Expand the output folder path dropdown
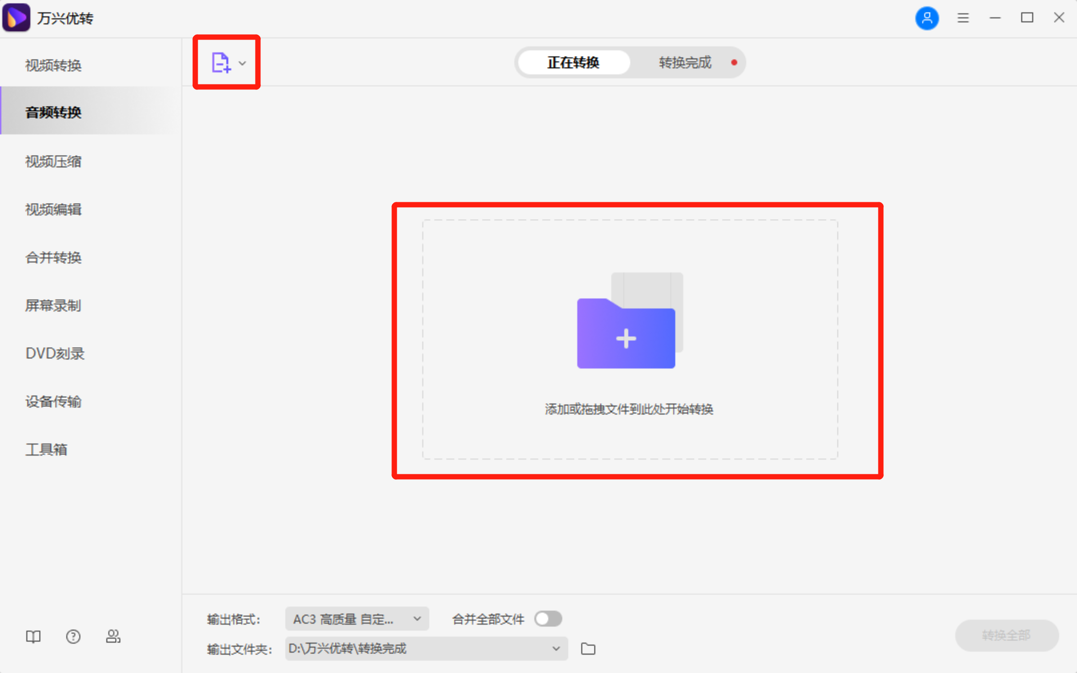 click(556, 649)
